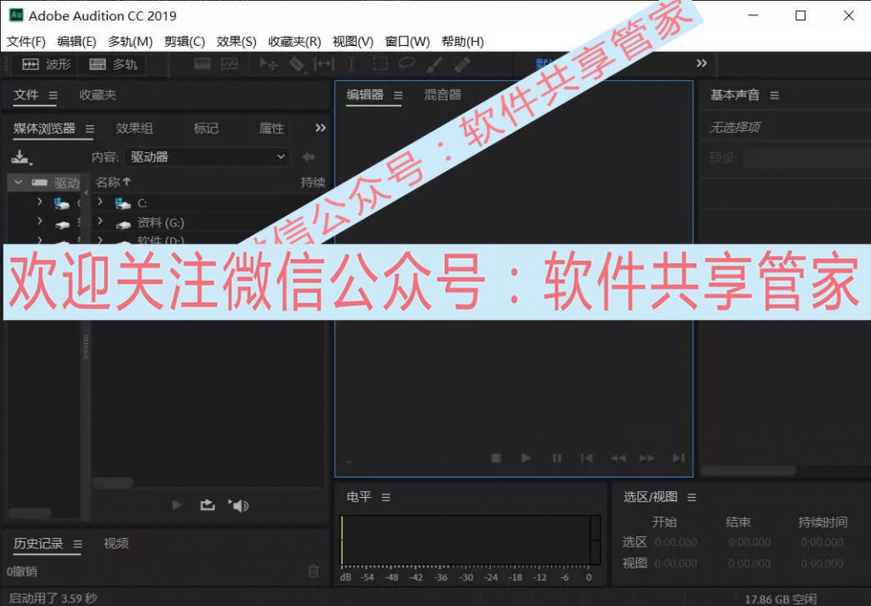Open the 效果(S) menu

236,42
